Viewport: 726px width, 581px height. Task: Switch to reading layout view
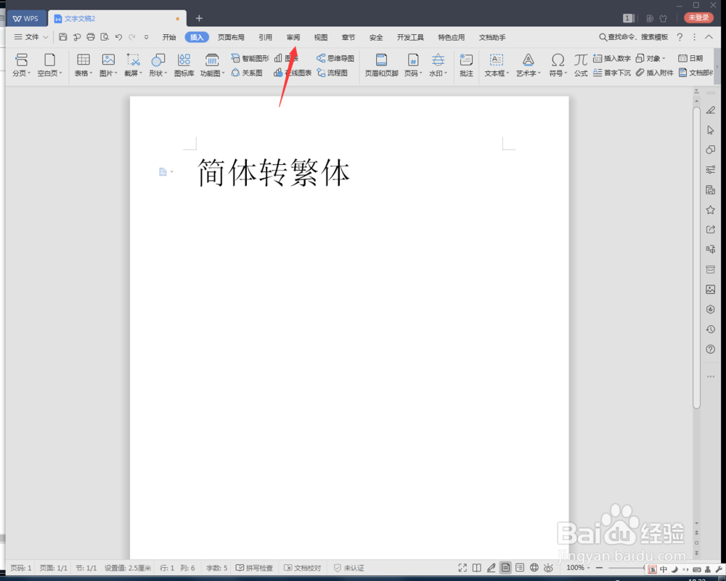pos(476,568)
